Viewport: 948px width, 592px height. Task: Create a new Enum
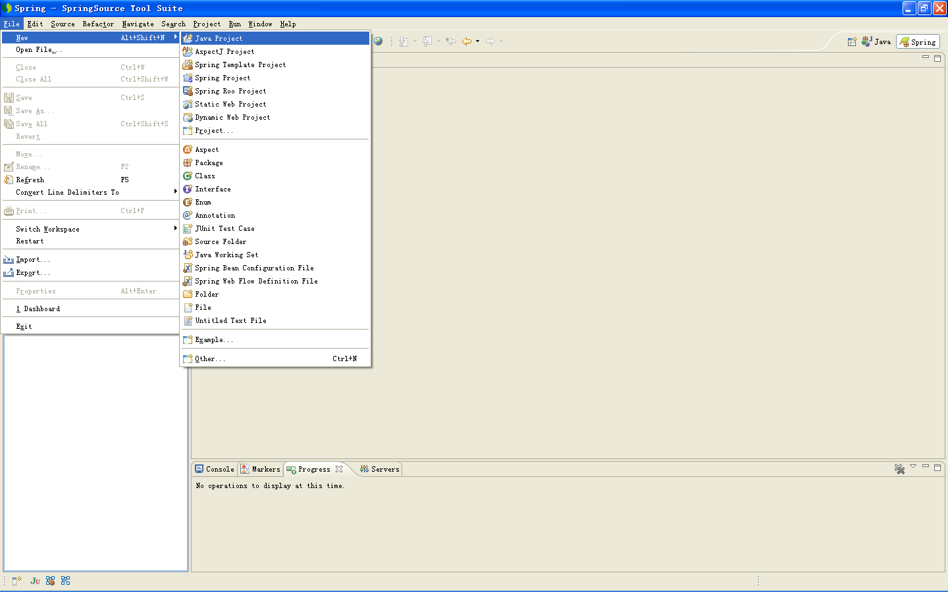275,202
